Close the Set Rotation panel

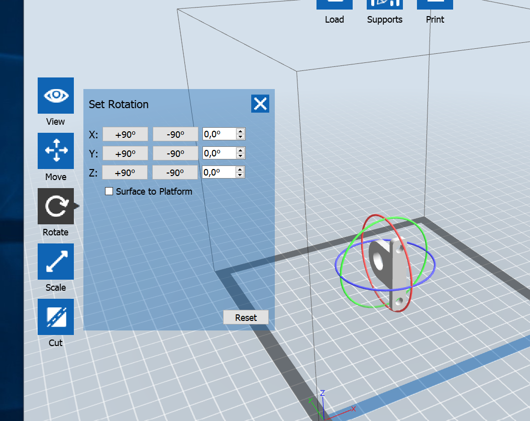[x=260, y=104]
